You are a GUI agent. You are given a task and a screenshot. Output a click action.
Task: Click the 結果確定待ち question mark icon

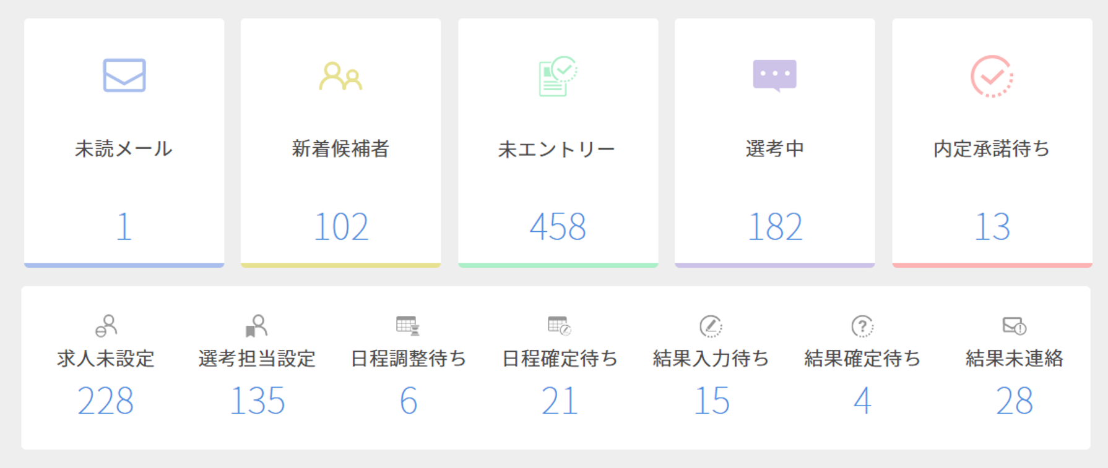pos(862,326)
